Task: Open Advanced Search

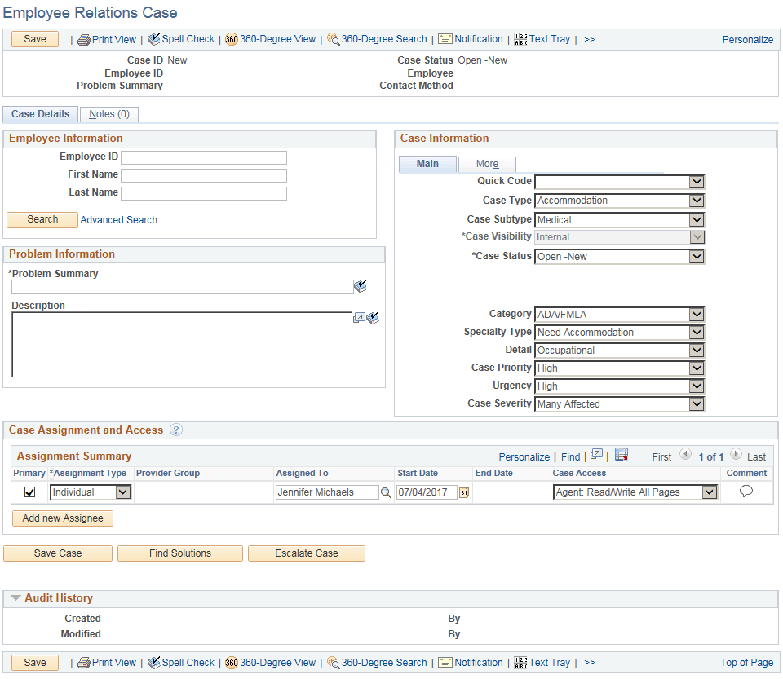Action: [118, 219]
